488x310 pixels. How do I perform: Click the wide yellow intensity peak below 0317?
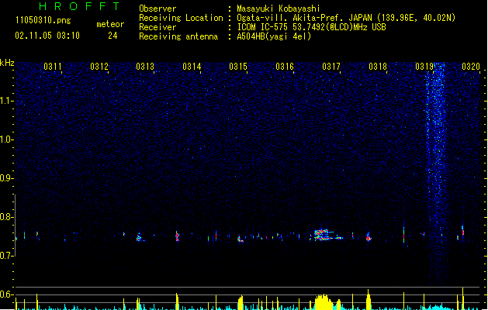coord(323,302)
